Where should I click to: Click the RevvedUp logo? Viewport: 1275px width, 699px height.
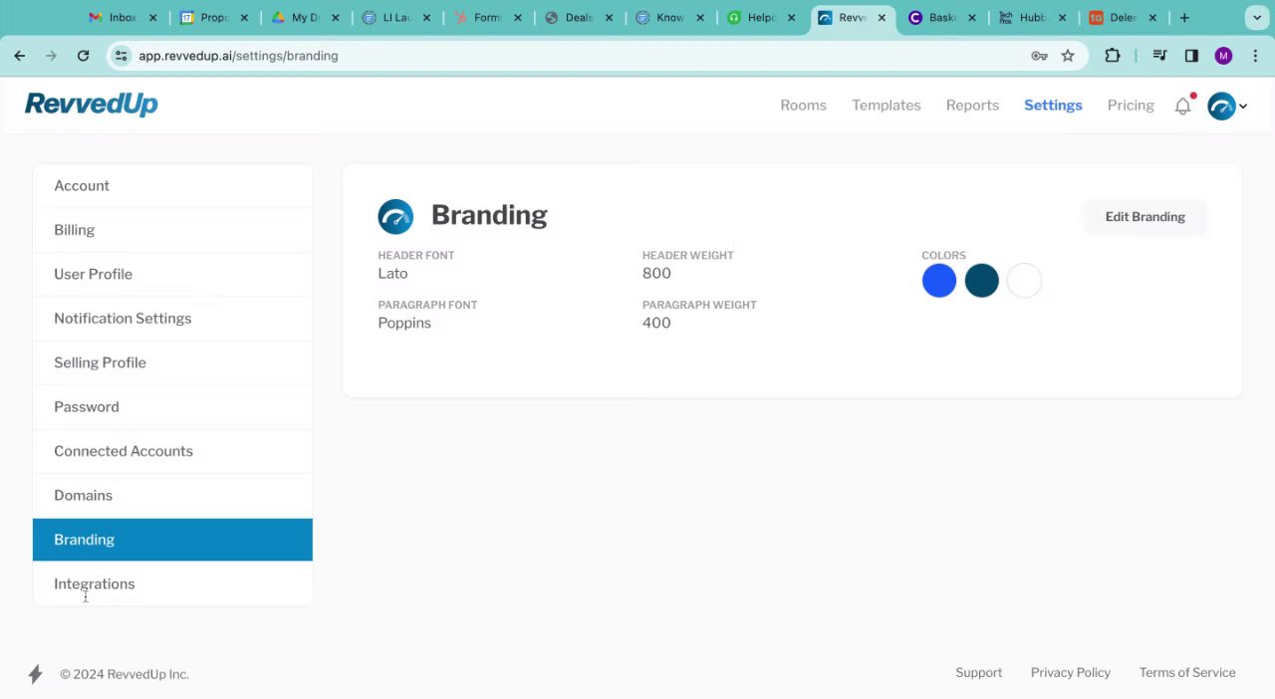click(92, 104)
